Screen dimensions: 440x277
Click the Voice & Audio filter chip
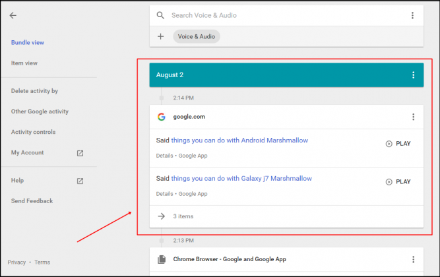[197, 36]
